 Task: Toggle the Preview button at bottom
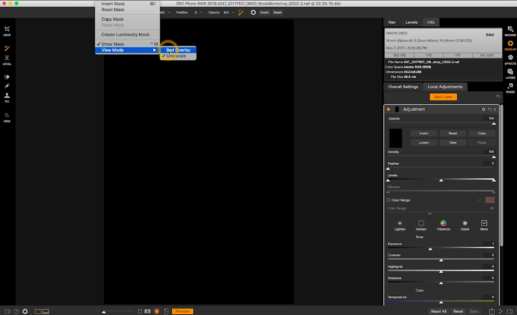pos(182,311)
